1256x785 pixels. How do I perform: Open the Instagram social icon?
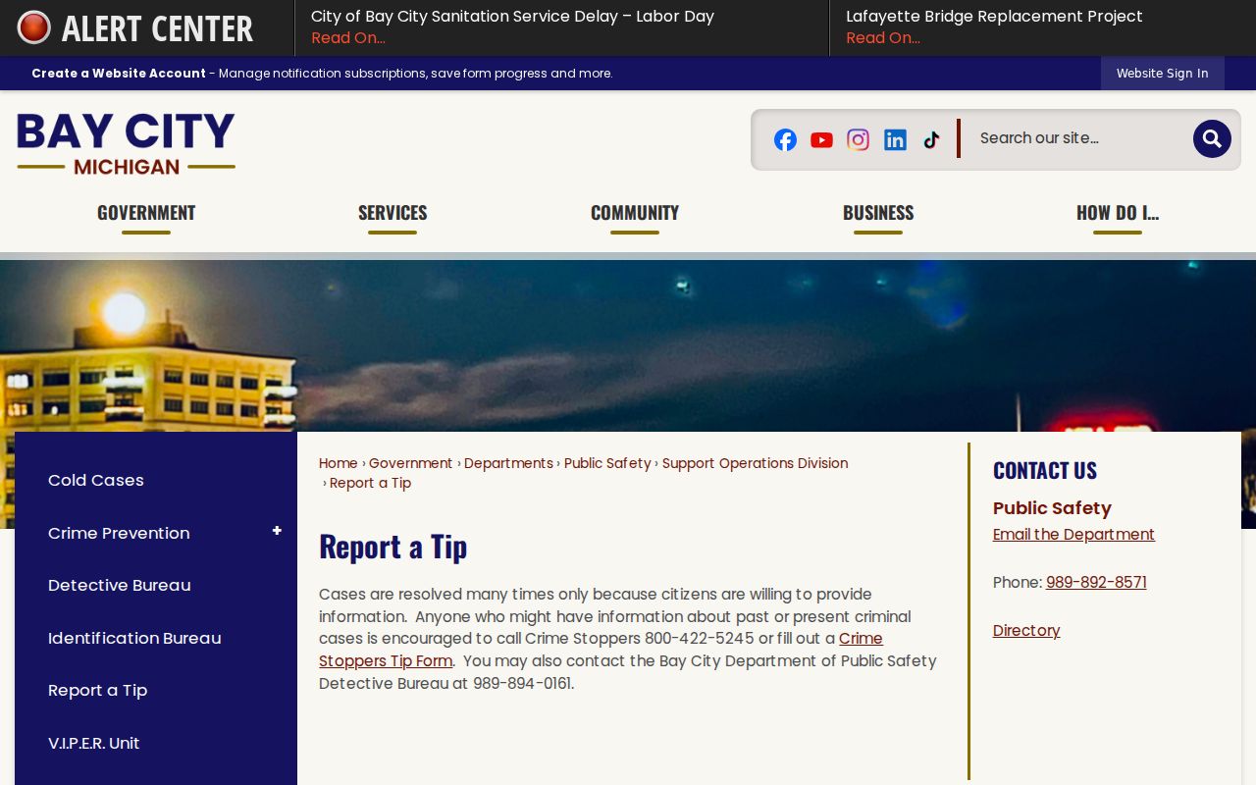click(x=859, y=139)
